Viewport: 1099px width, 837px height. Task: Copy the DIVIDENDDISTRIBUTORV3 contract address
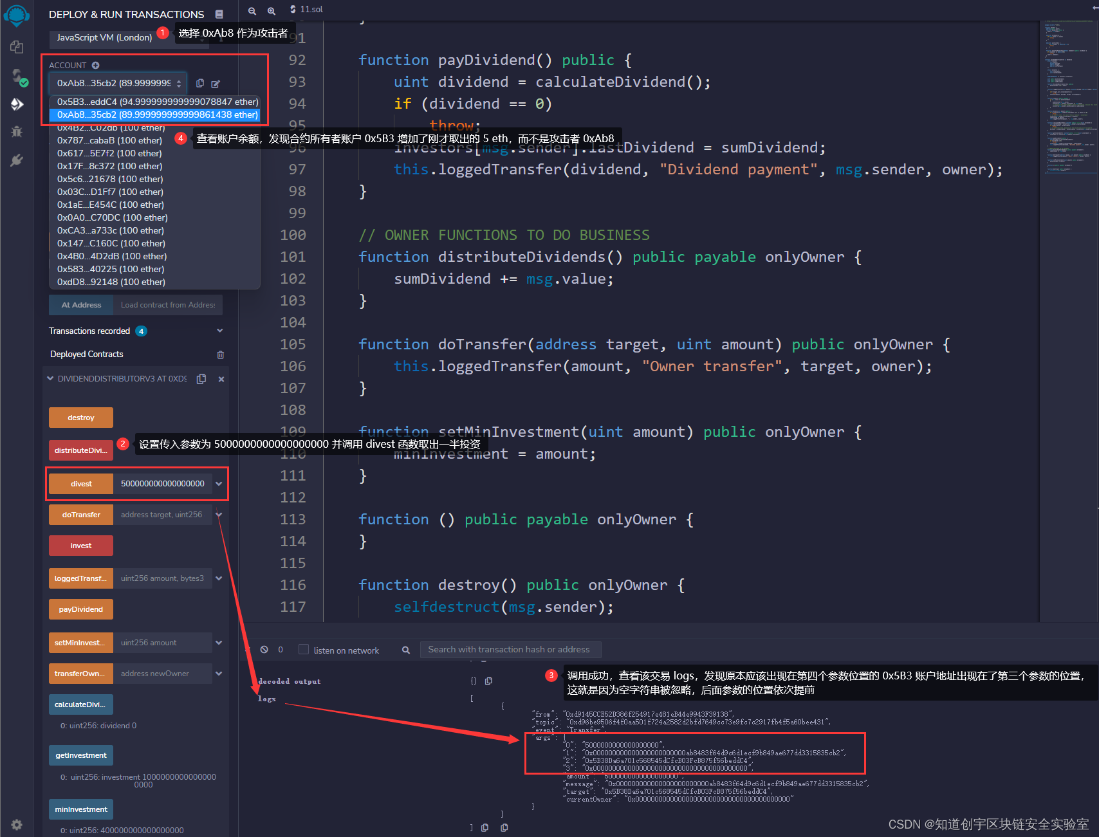tap(201, 379)
